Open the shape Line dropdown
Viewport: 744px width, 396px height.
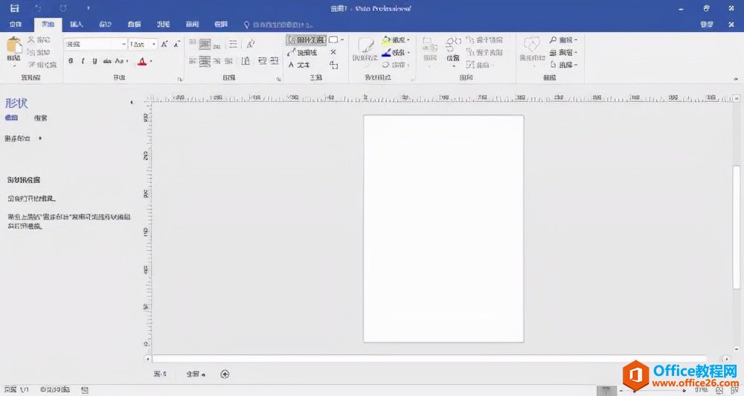tap(396, 52)
